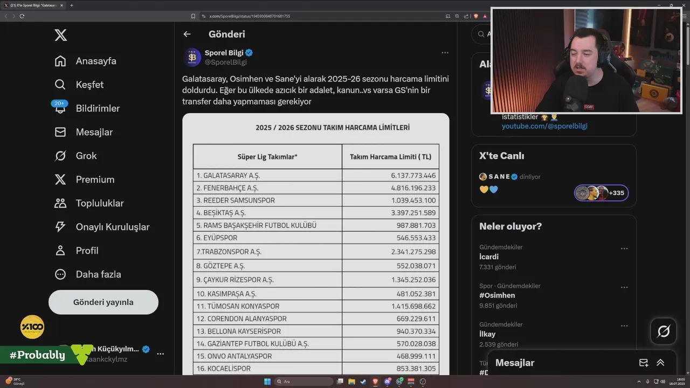Open Sporel Bilgi profile avatar
Viewport: 690px width, 388px height.
coord(192,57)
